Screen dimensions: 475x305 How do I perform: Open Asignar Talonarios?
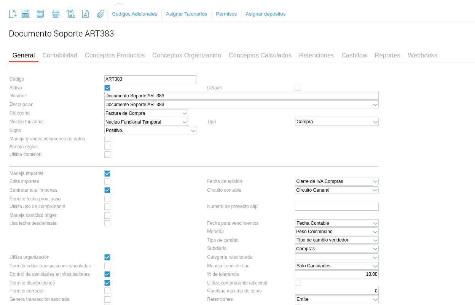(x=186, y=14)
